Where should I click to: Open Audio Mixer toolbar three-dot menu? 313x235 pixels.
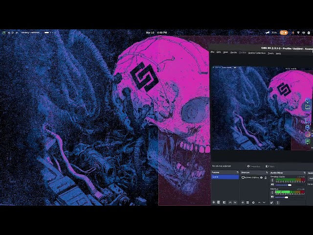click(x=277, y=202)
